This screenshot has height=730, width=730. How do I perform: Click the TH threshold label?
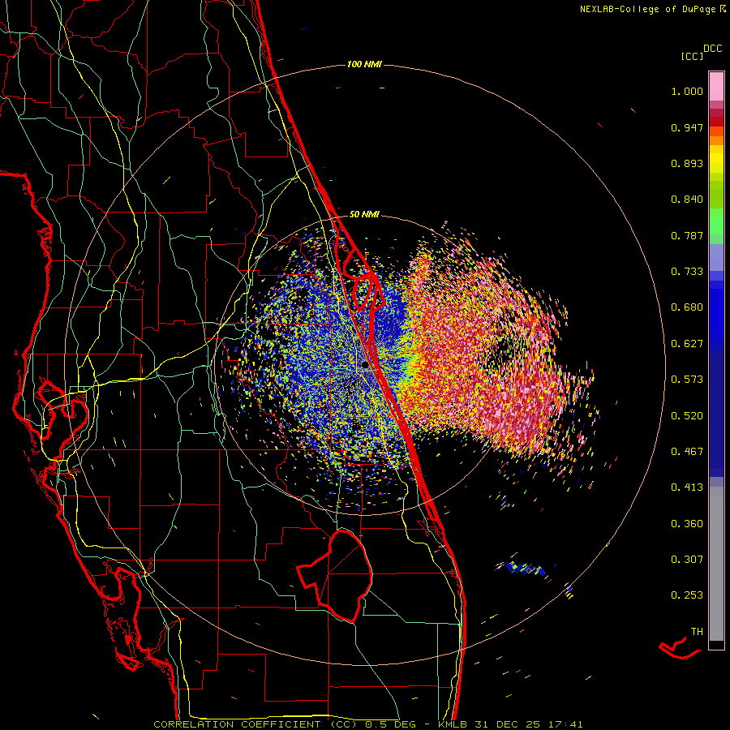click(697, 632)
